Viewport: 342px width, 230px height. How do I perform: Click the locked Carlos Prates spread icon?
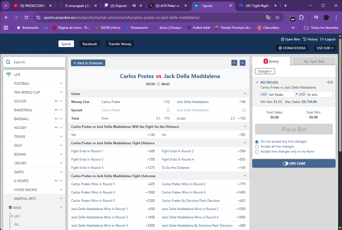coord(168,110)
